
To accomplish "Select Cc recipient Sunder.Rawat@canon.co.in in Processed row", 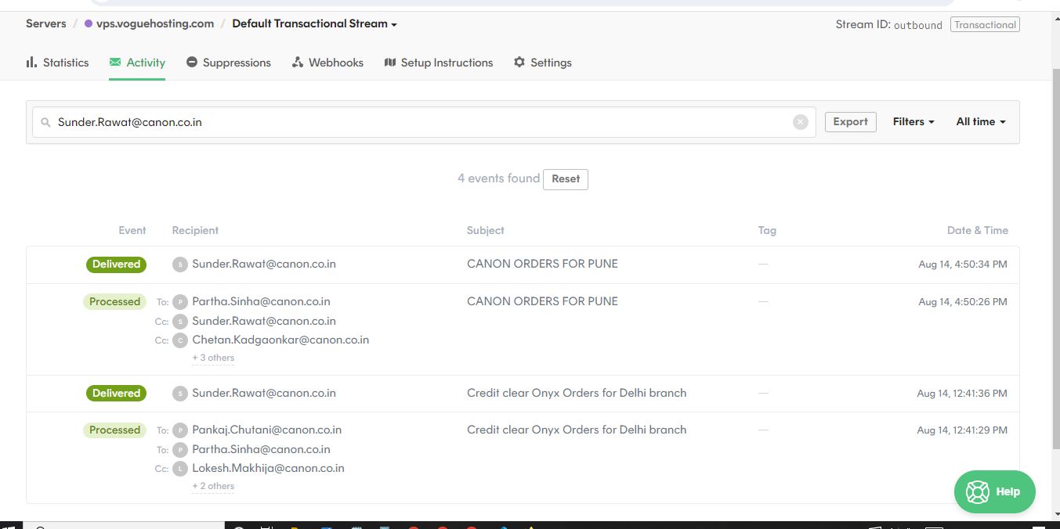I will 264,321.
